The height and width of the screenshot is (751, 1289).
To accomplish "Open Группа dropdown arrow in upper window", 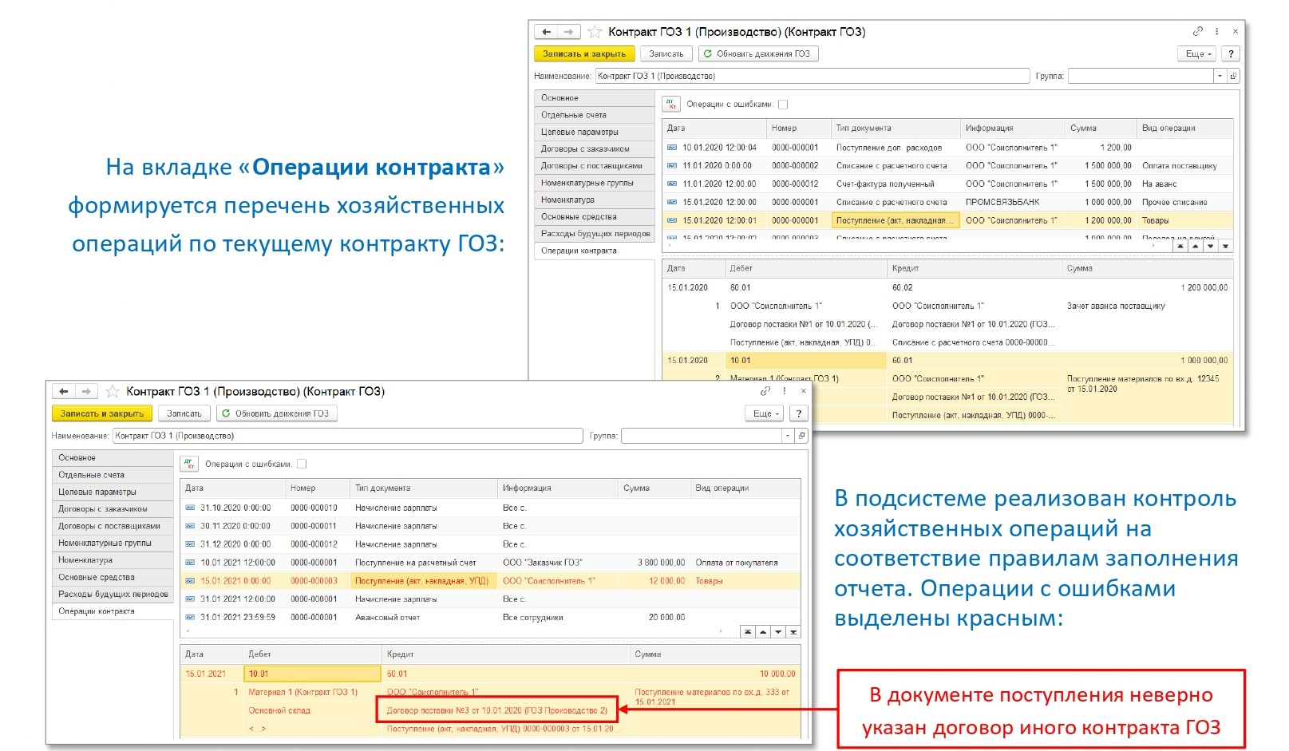I will click(1219, 76).
